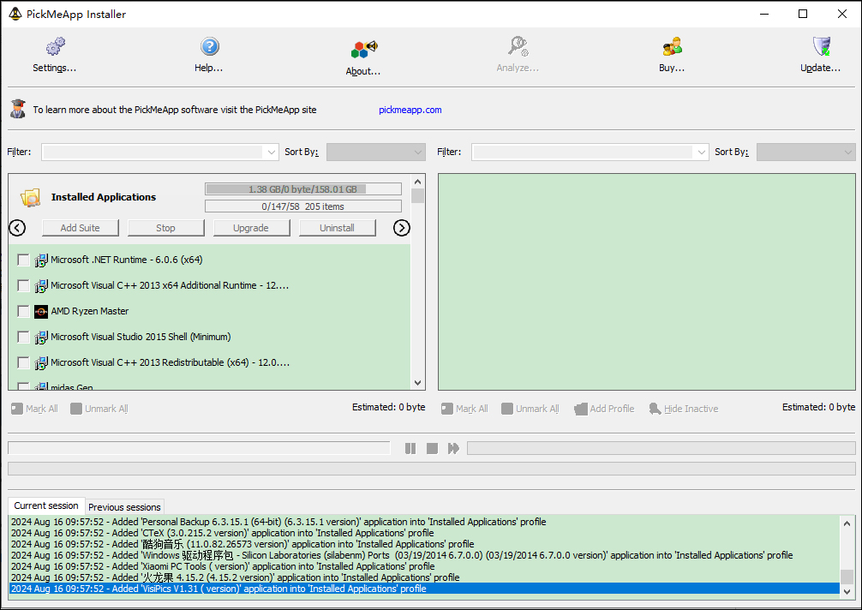862x610 pixels.
Task: Click the app list scrollbar up arrow
Action: point(418,182)
